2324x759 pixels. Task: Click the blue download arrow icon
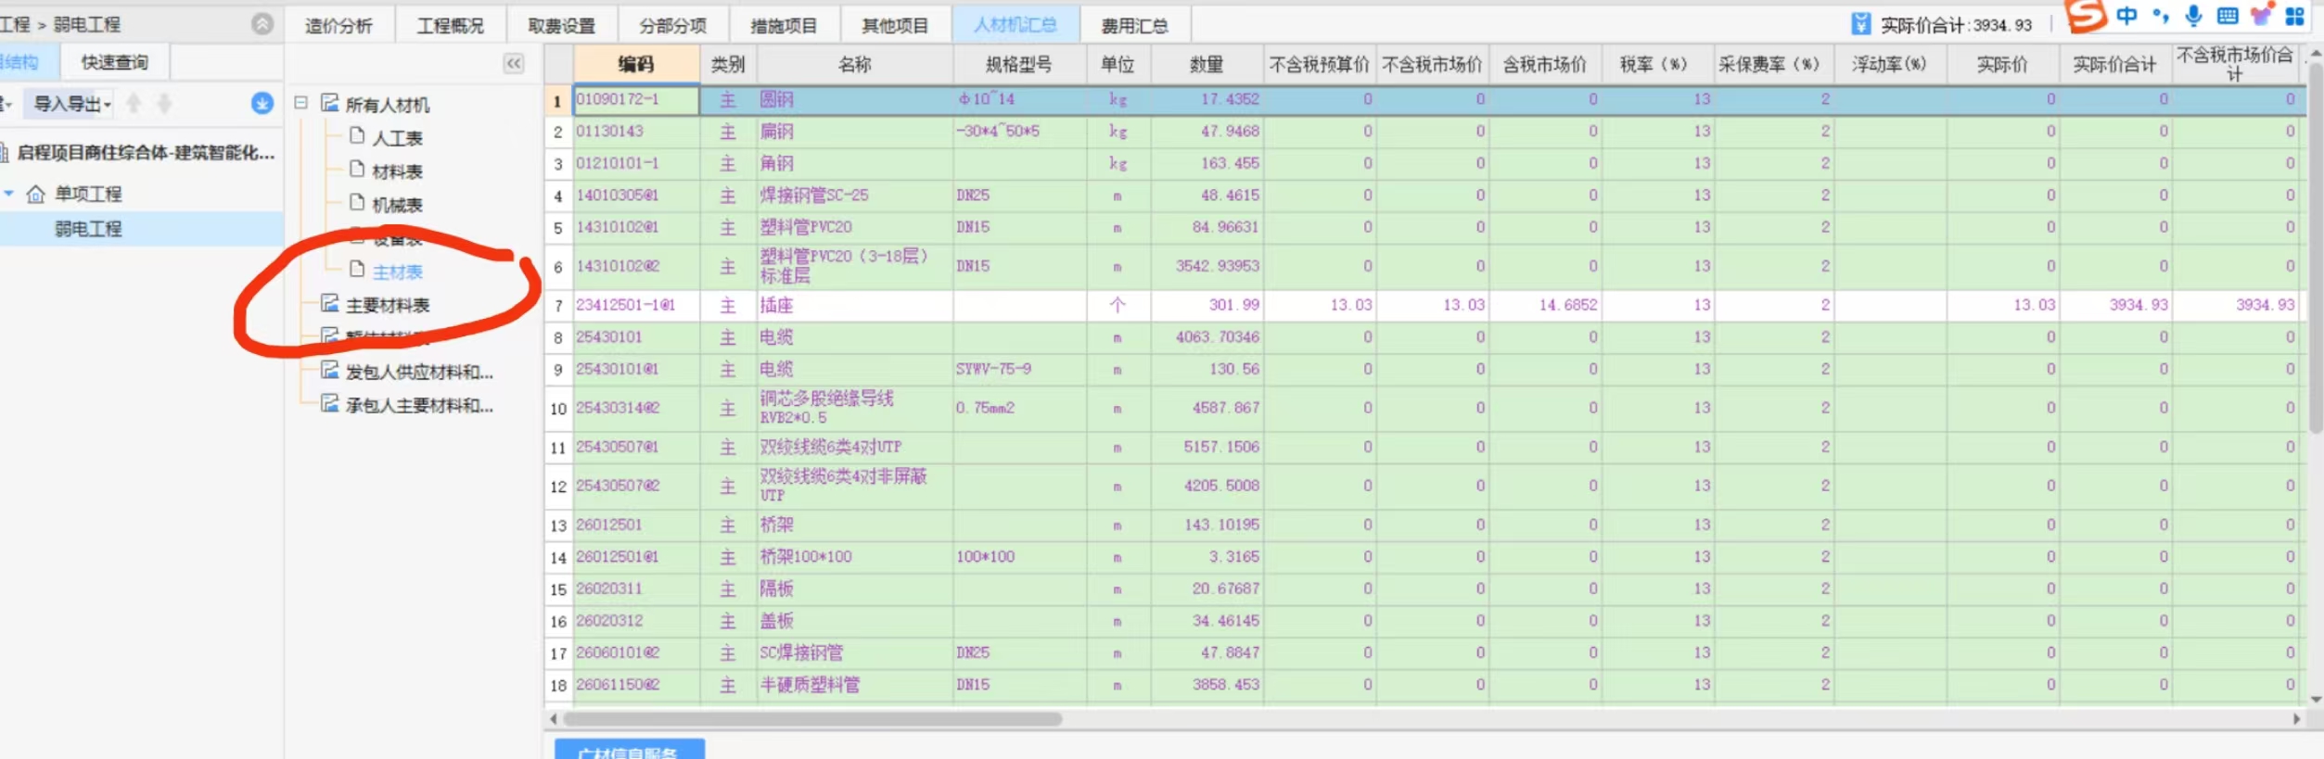262,104
